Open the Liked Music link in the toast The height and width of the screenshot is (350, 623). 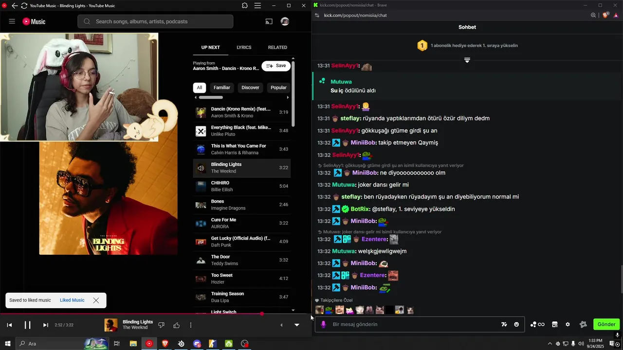point(72,300)
